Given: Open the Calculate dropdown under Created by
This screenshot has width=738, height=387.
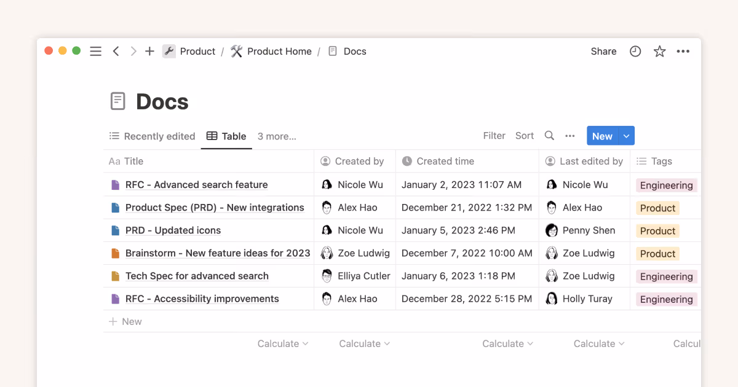Looking at the screenshot, I should pyautogui.click(x=364, y=343).
